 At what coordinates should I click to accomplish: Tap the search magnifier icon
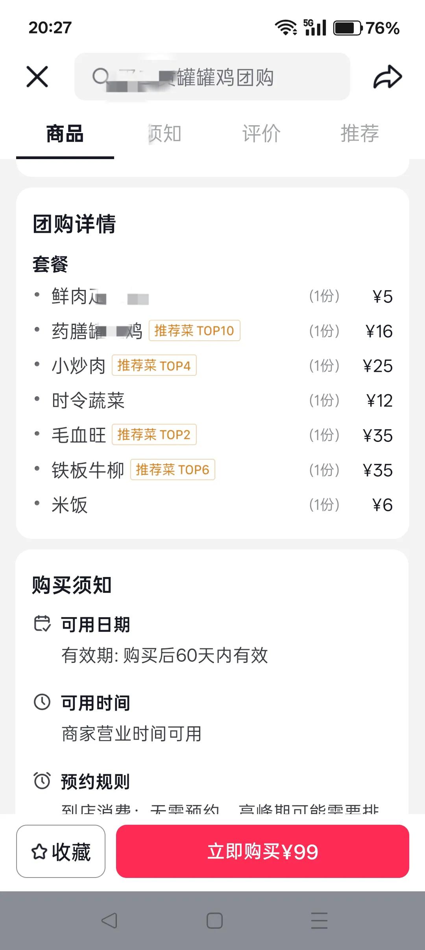click(101, 76)
